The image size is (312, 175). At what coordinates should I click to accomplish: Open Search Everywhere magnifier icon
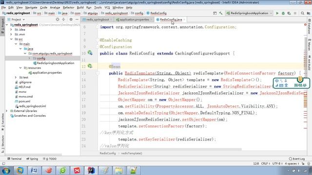(x=302, y=13)
